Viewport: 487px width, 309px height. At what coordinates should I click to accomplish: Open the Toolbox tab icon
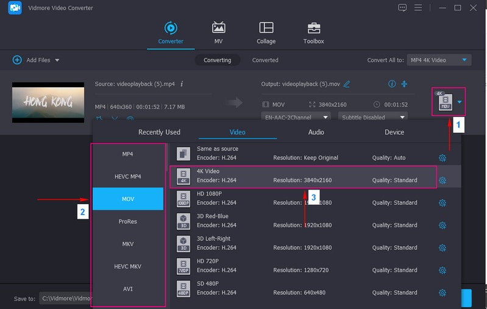pos(313,28)
